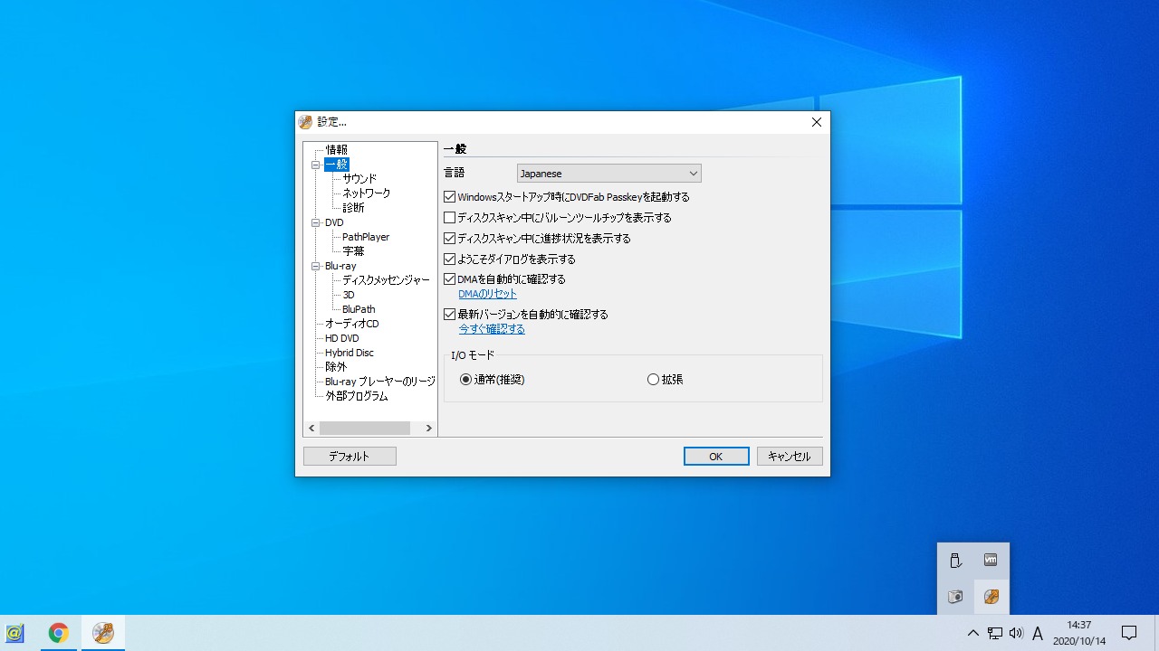Collapse the Blu-ray tree node
1159x651 pixels.
click(316, 266)
